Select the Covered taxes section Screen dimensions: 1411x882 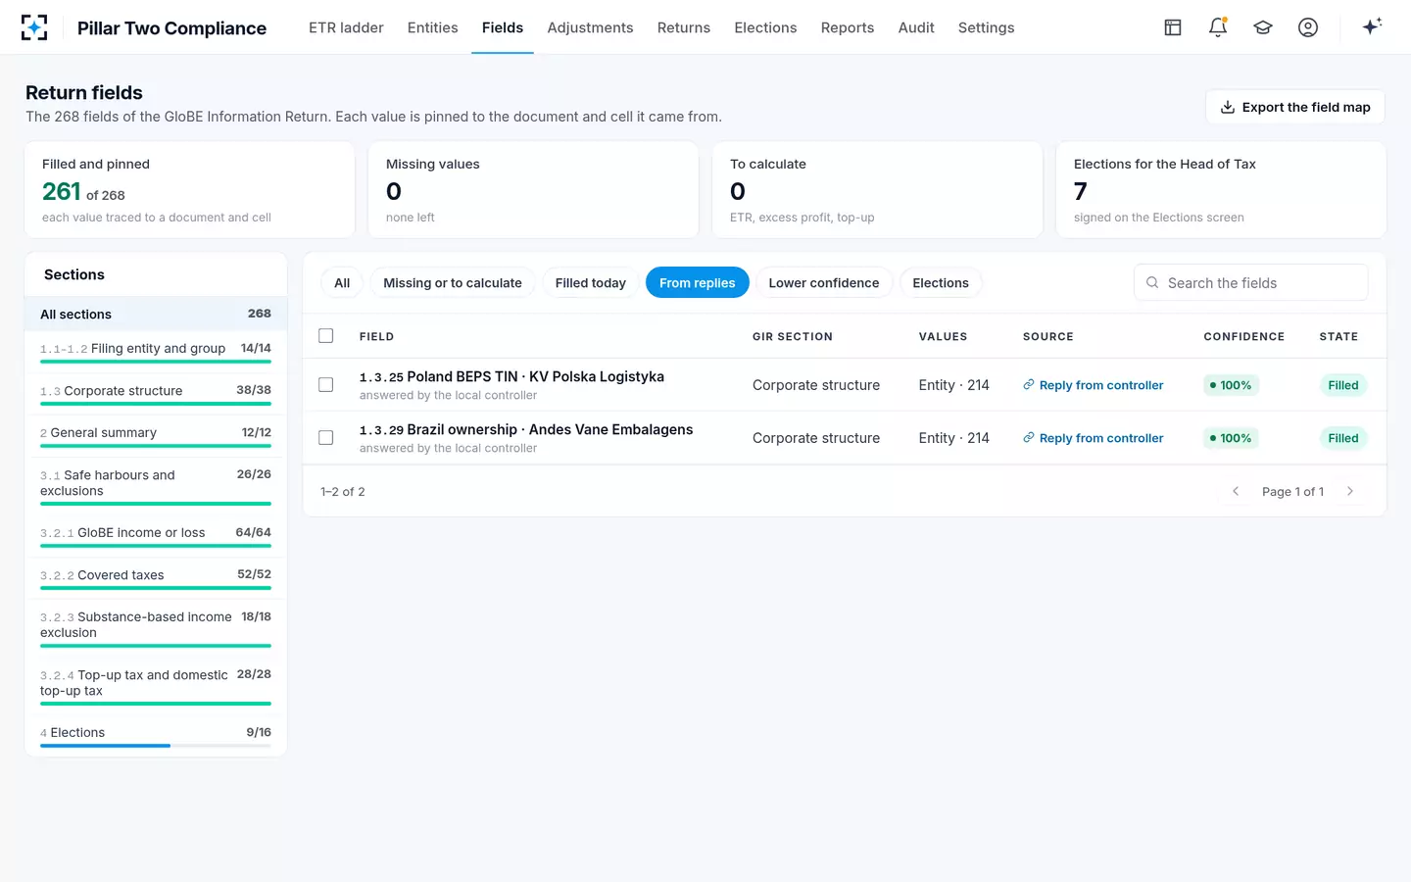click(x=156, y=578)
